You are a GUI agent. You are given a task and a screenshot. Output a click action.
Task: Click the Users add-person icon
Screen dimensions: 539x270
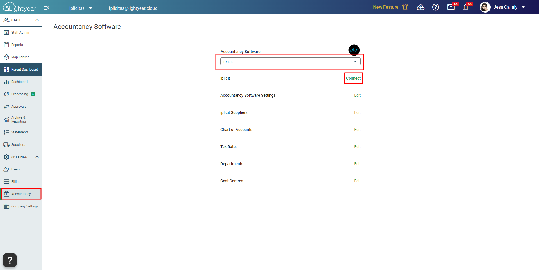(x=6, y=169)
